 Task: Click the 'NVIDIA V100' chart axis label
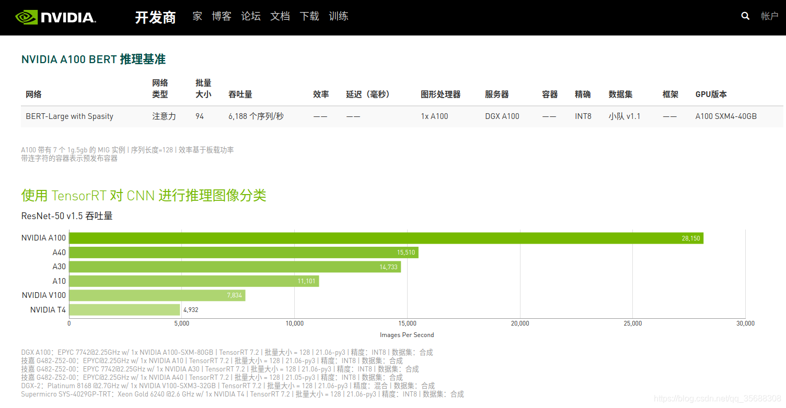[44, 295]
